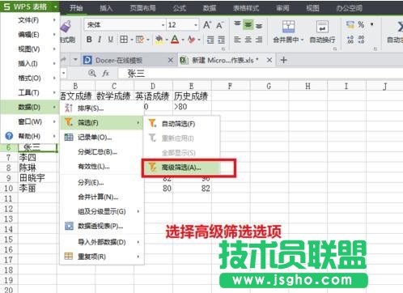Screen dimensions: 403x293
Task: Open the 插入 ribbon tab
Action: [x=106, y=8]
